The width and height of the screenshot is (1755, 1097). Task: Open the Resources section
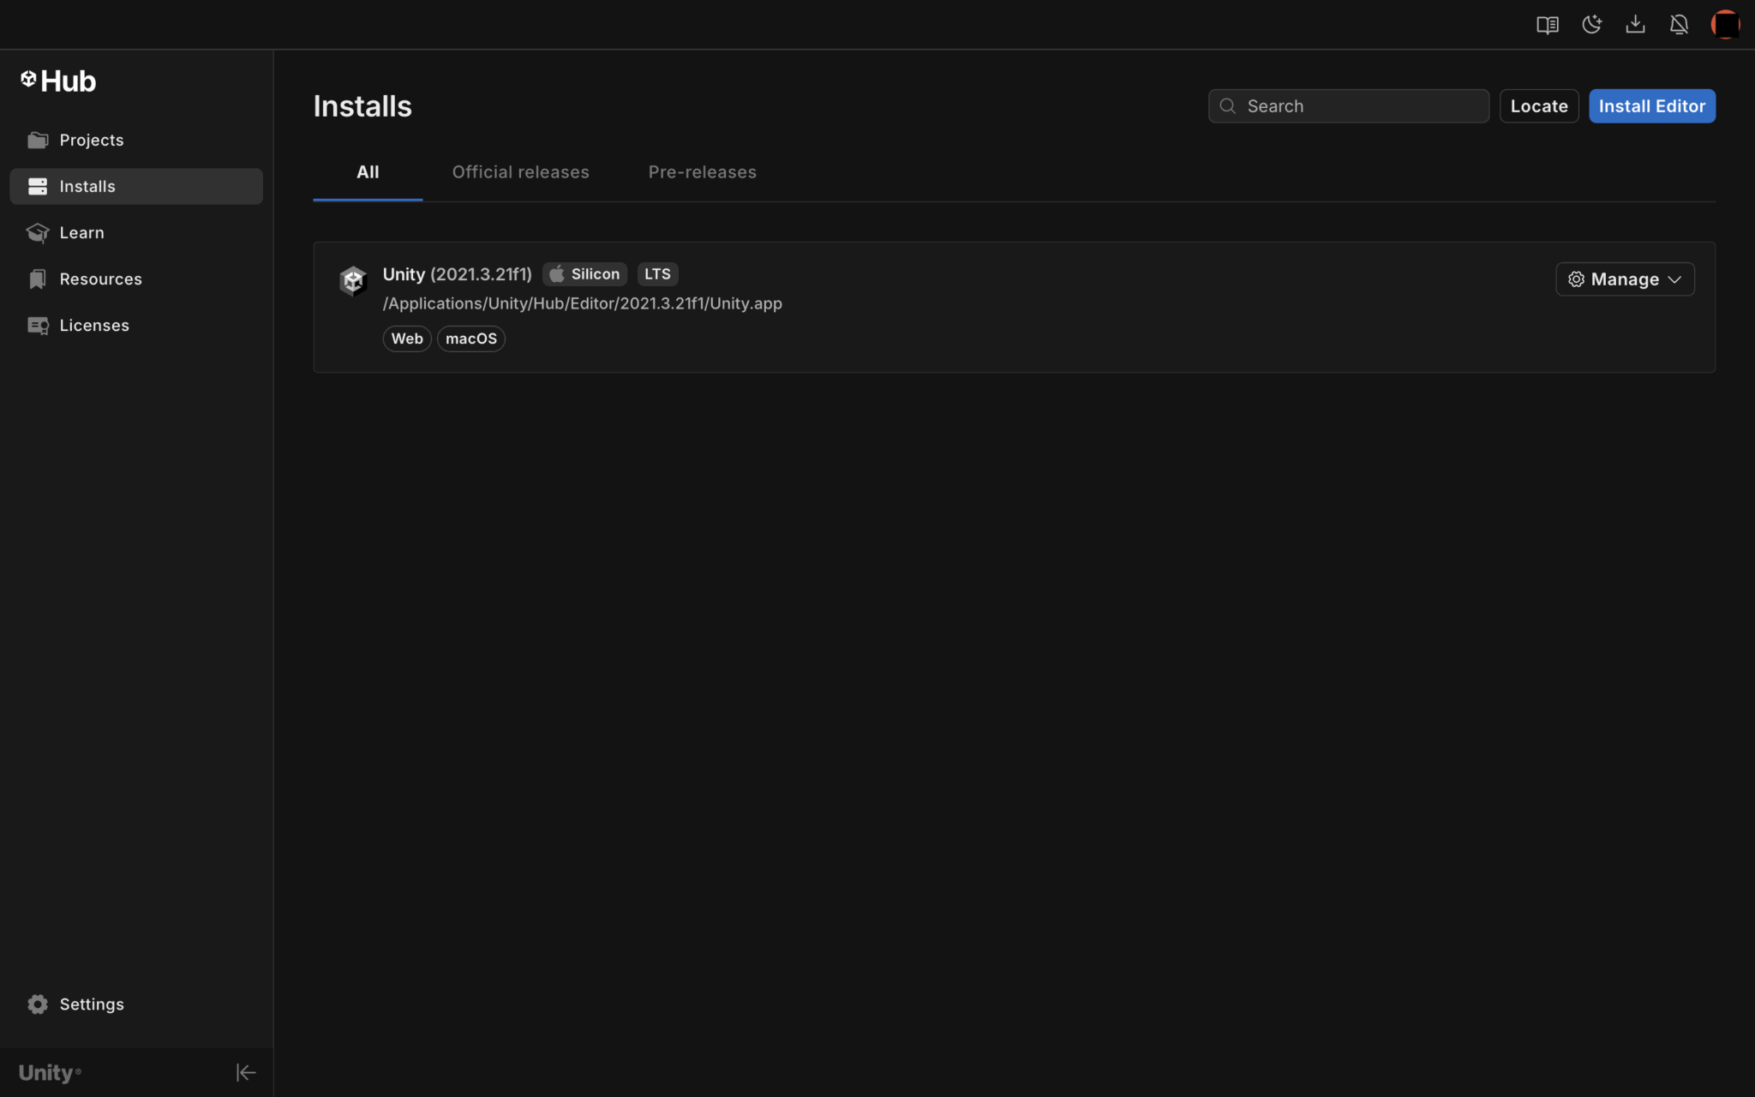coord(100,279)
